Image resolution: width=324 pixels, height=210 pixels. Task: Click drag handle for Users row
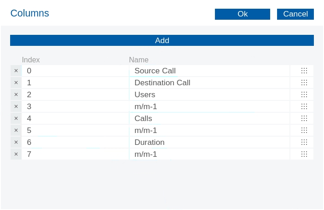coord(304,94)
